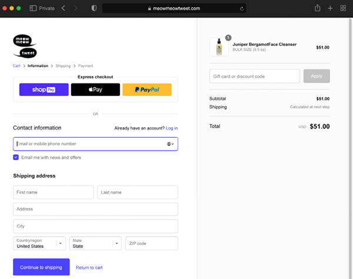
Task: Uncheck Email me with news and offers
Action: click(16, 157)
